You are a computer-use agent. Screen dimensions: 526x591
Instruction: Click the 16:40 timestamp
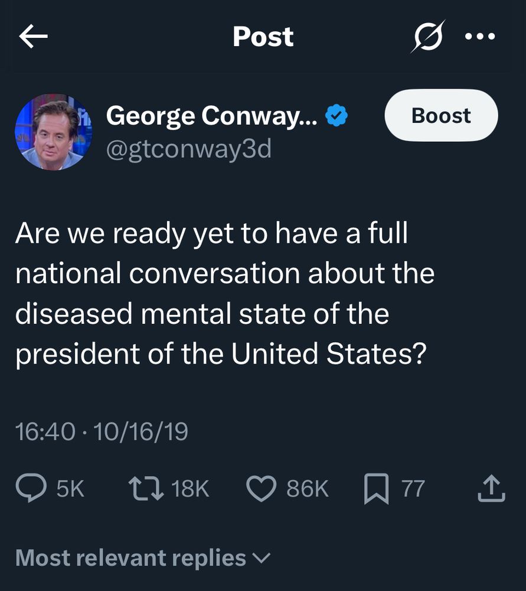pyautogui.click(x=45, y=431)
